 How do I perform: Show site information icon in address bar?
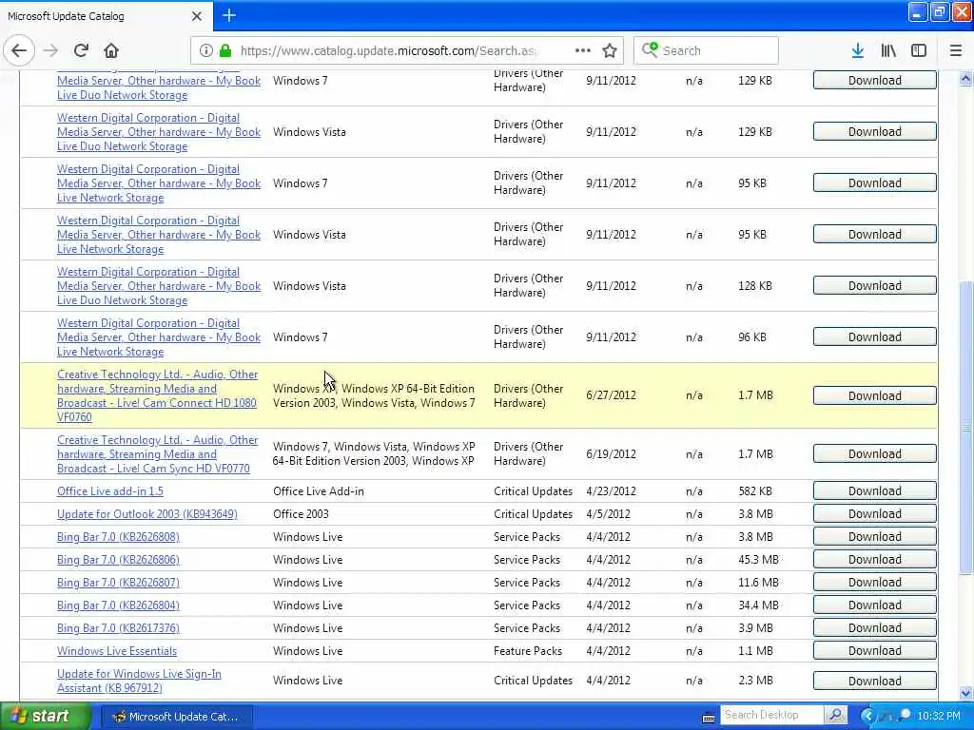(x=206, y=51)
